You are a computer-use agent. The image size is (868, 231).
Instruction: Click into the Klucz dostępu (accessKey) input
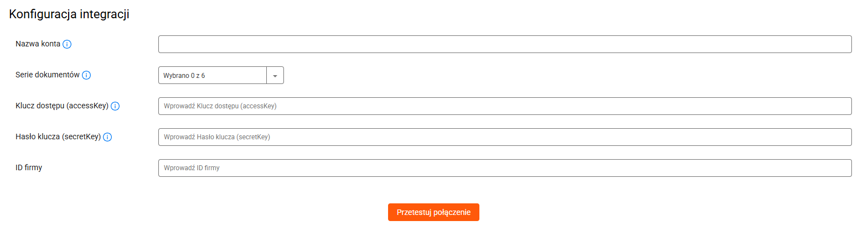[505, 106]
